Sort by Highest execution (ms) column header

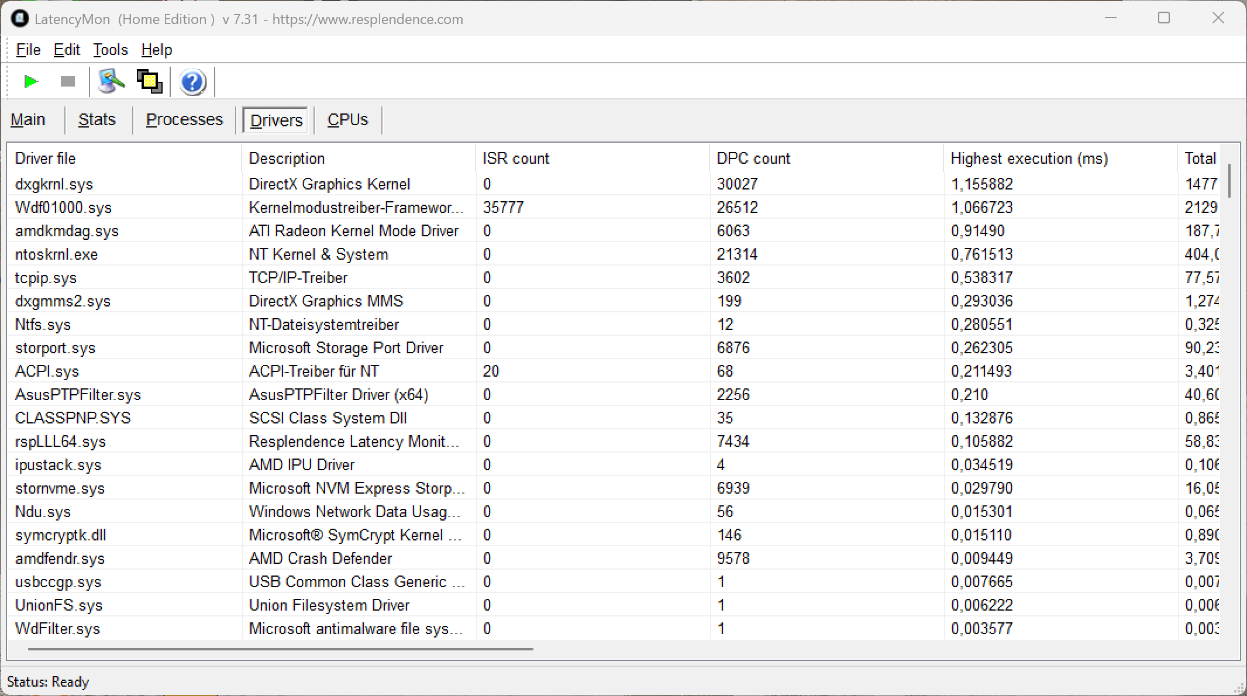pos(1029,159)
